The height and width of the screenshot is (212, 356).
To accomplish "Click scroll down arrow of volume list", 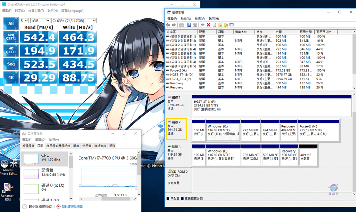I will pyautogui.click(x=354, y=88).
